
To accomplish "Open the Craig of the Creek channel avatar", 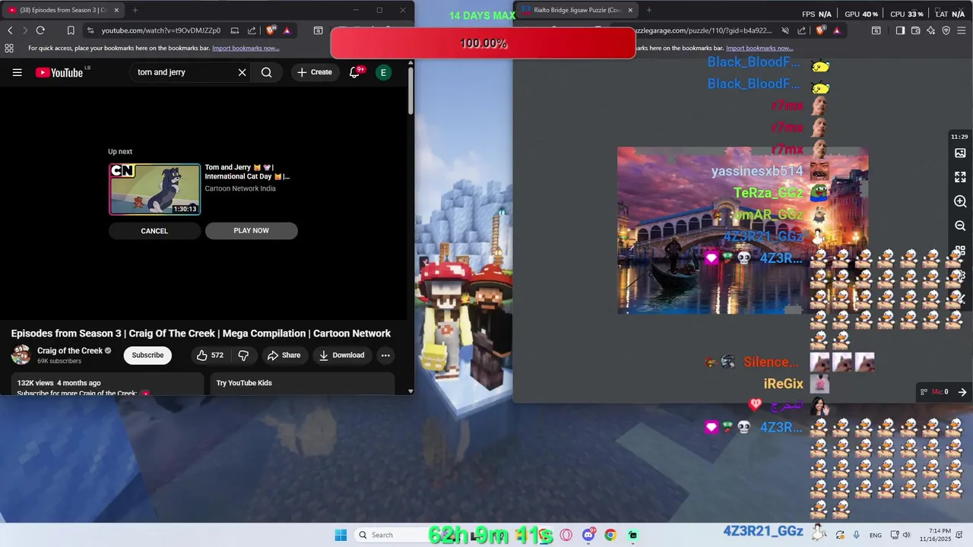I will 21,355.
